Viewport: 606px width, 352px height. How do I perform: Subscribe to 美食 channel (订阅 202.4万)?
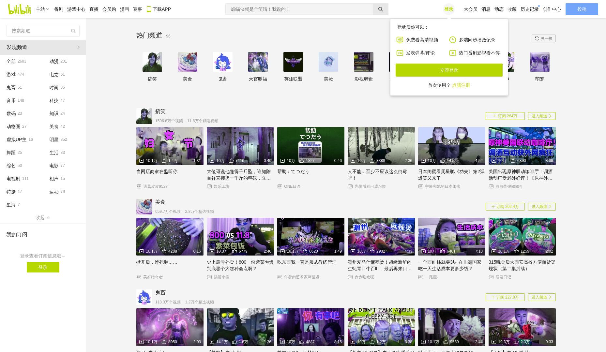click(x=505, y=207)
